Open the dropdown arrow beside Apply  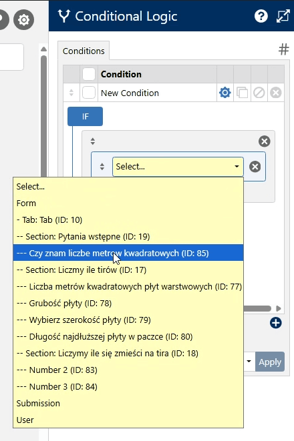point(249,361)
